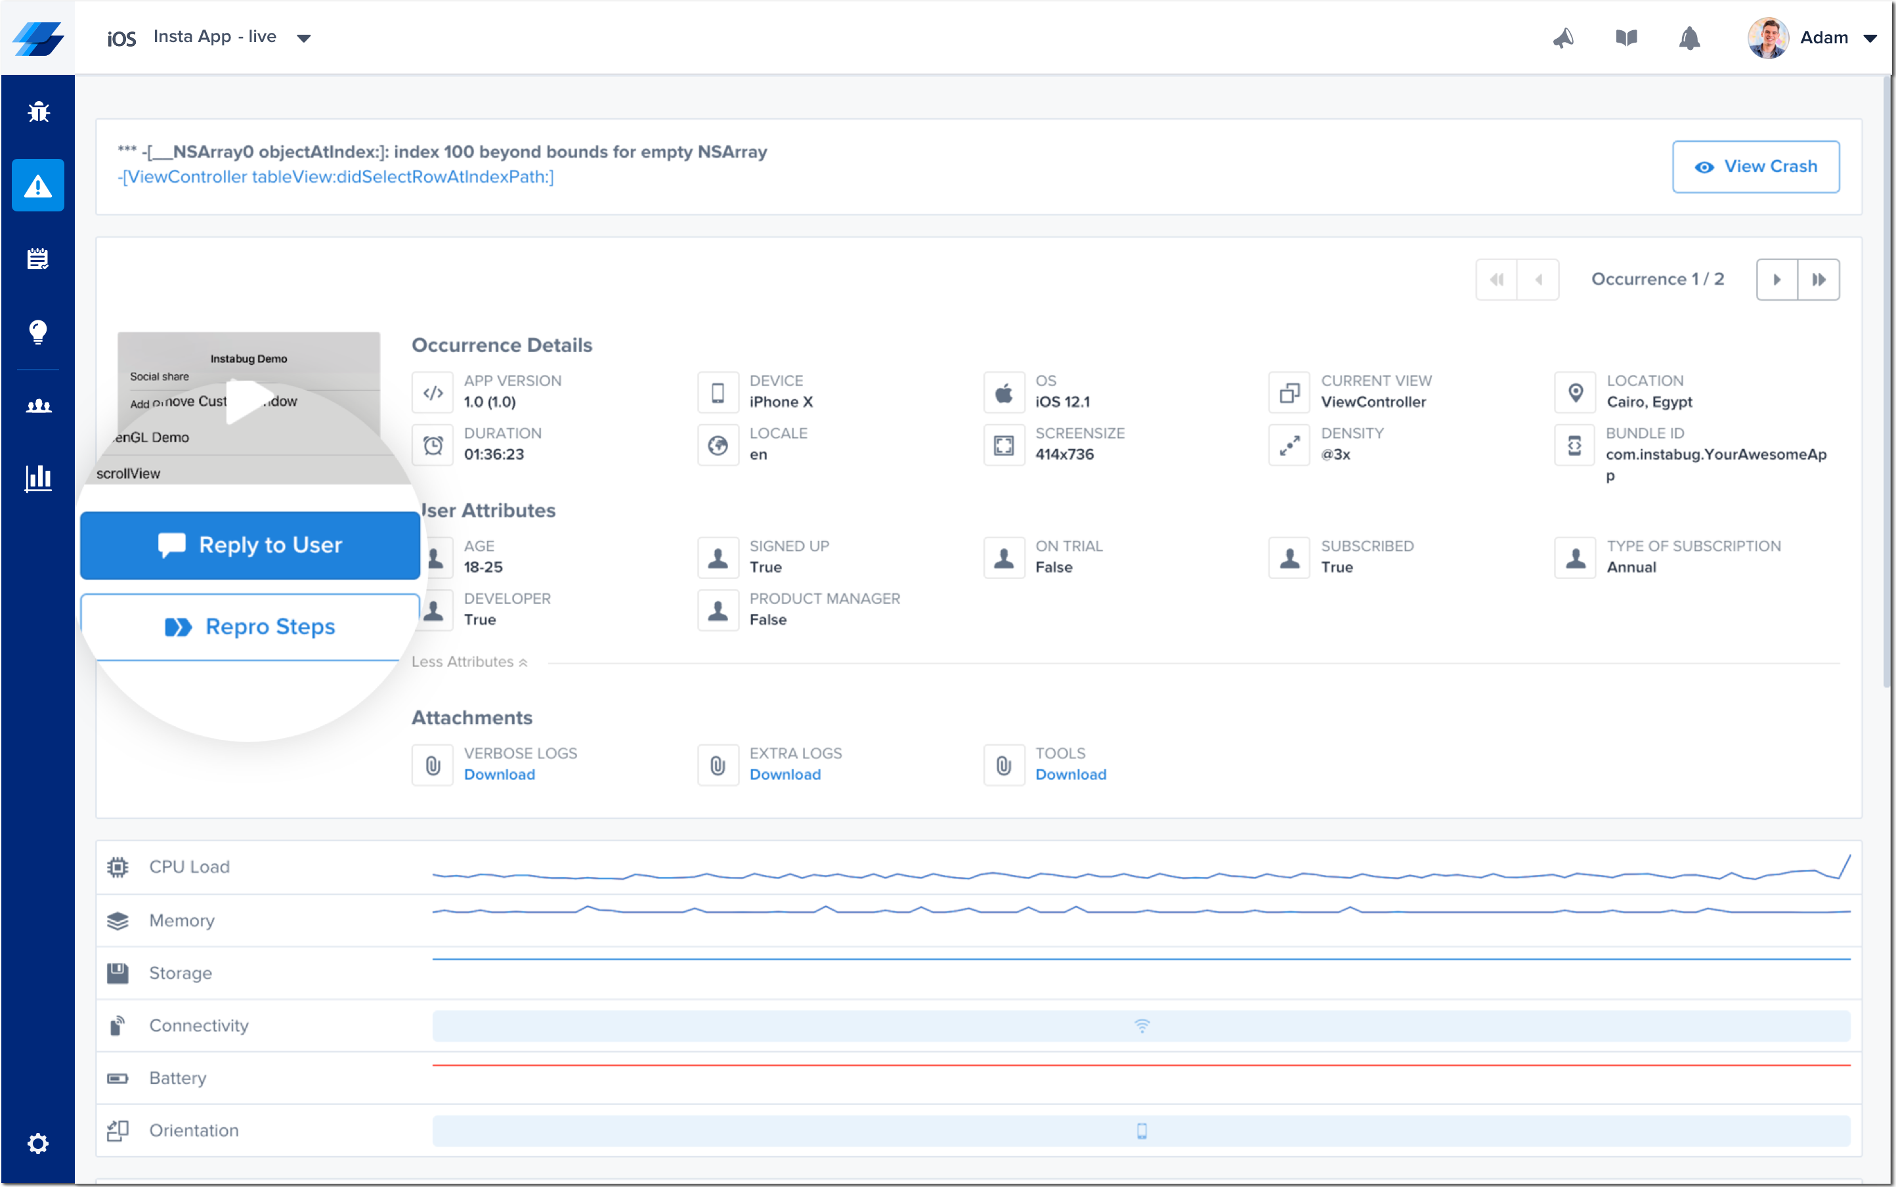This screenshot has width=1896, height=1187.
Task: Click the notifications bell icon
Action: tap(1689, 37)
